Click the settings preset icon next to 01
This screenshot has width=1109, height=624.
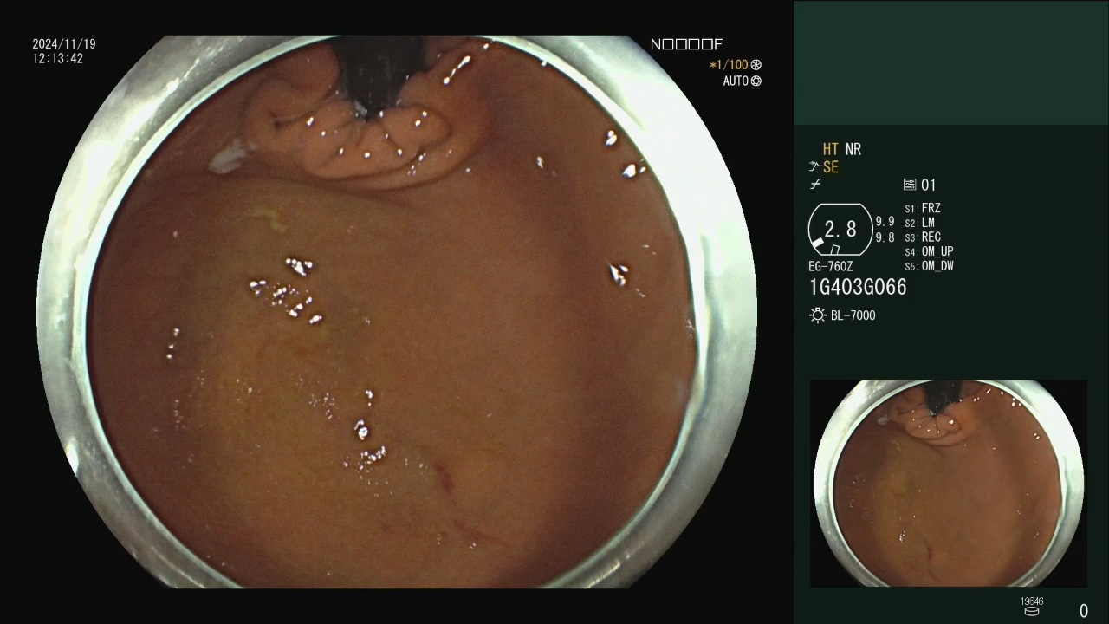pos(910,185)
